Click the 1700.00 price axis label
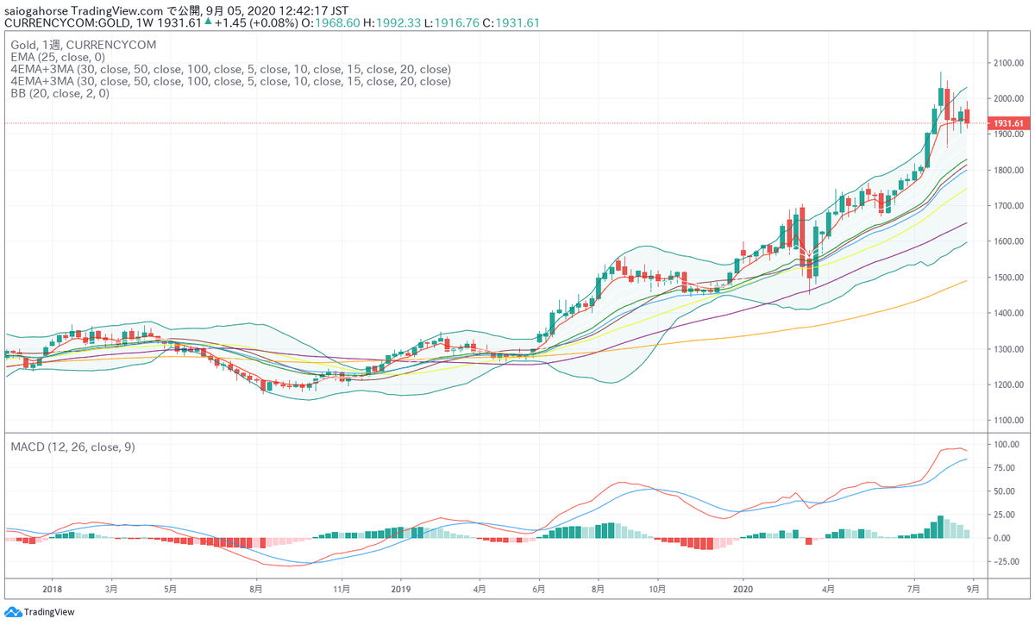This screenshot has width=1035, height=625. coord(1008,207)
